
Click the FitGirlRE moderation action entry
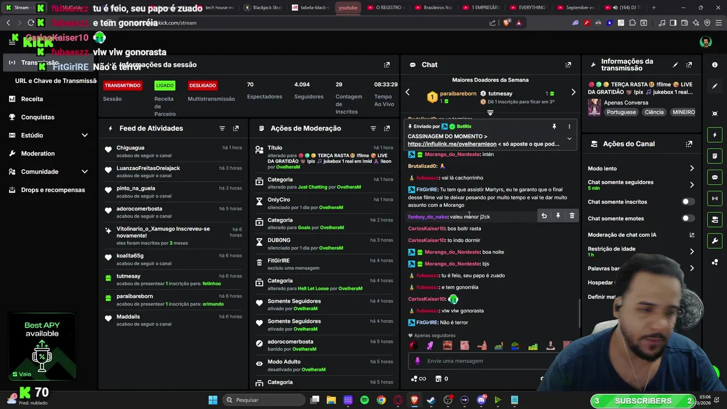pos(324,264)
